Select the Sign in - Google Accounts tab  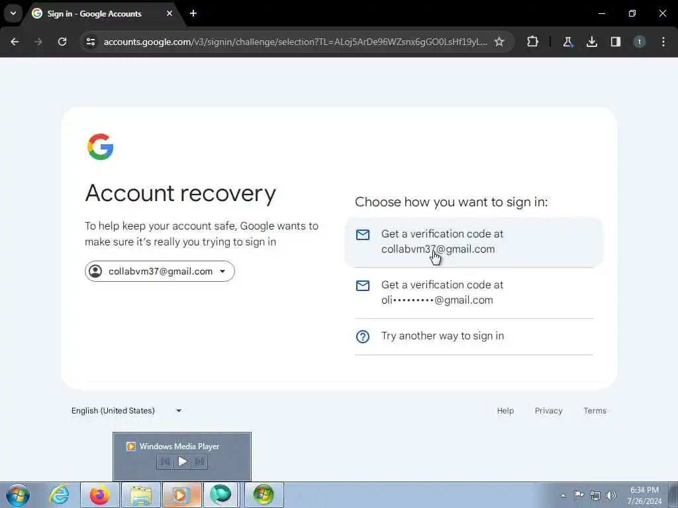tap(103, 14)
